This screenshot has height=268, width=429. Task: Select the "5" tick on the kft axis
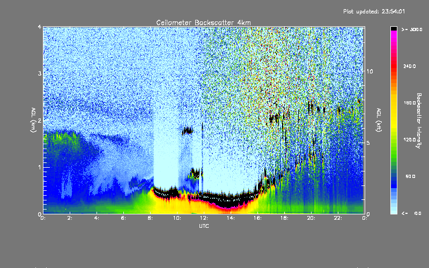[368, 143]
